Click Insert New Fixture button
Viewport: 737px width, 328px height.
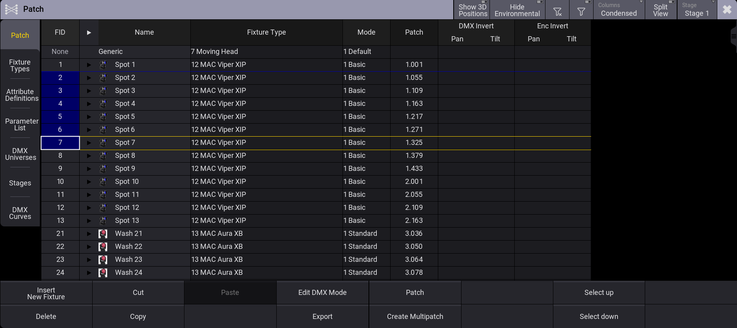tap(46, 293)
